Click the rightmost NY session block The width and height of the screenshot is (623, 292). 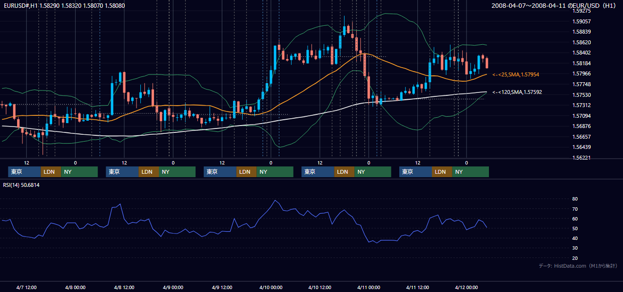470,172
